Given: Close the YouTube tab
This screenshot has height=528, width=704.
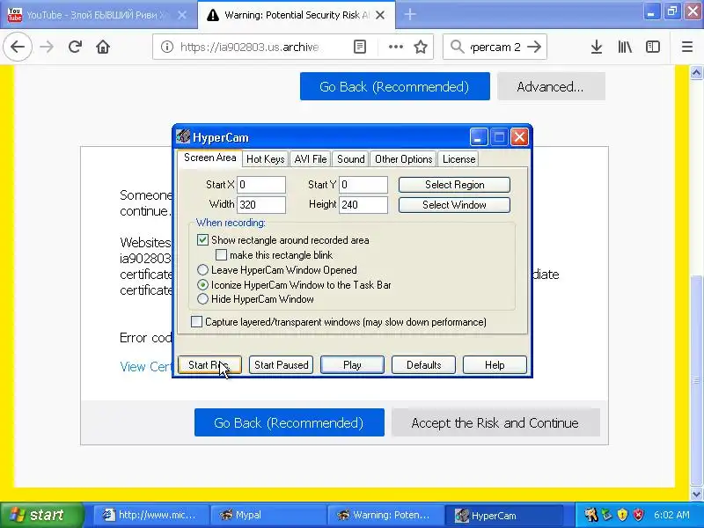Looking at the screenshot, I should [x=182, y=15].
